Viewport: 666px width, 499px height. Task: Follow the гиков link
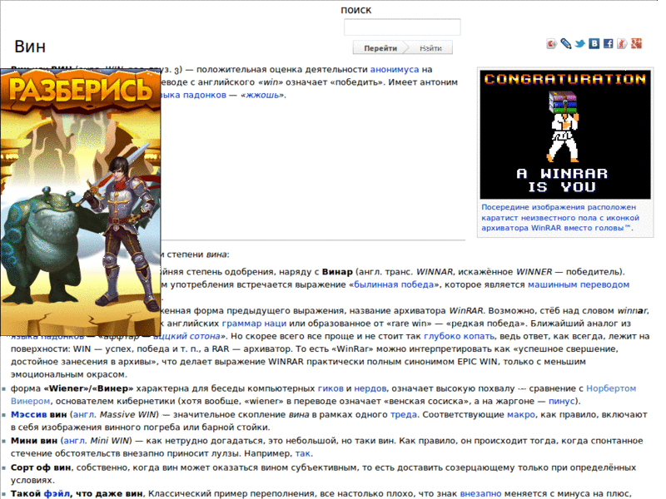pyautogui.click(x=331, y=388)
